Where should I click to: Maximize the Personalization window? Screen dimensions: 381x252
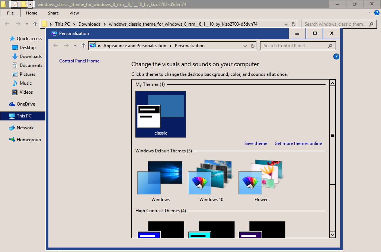315,33
